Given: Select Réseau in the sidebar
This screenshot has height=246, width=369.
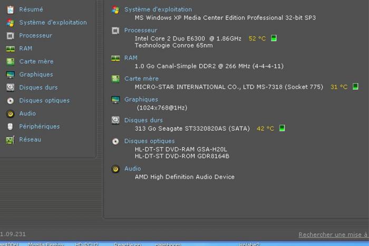Looking at the screenshot, I should (x=30, y=140).
